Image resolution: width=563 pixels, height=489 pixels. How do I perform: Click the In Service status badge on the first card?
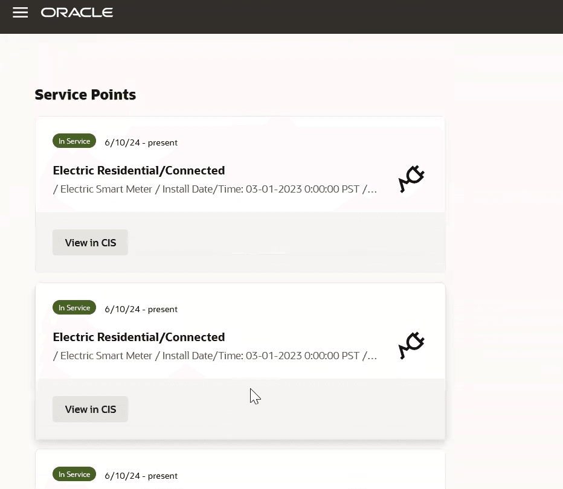coord(74,141)
